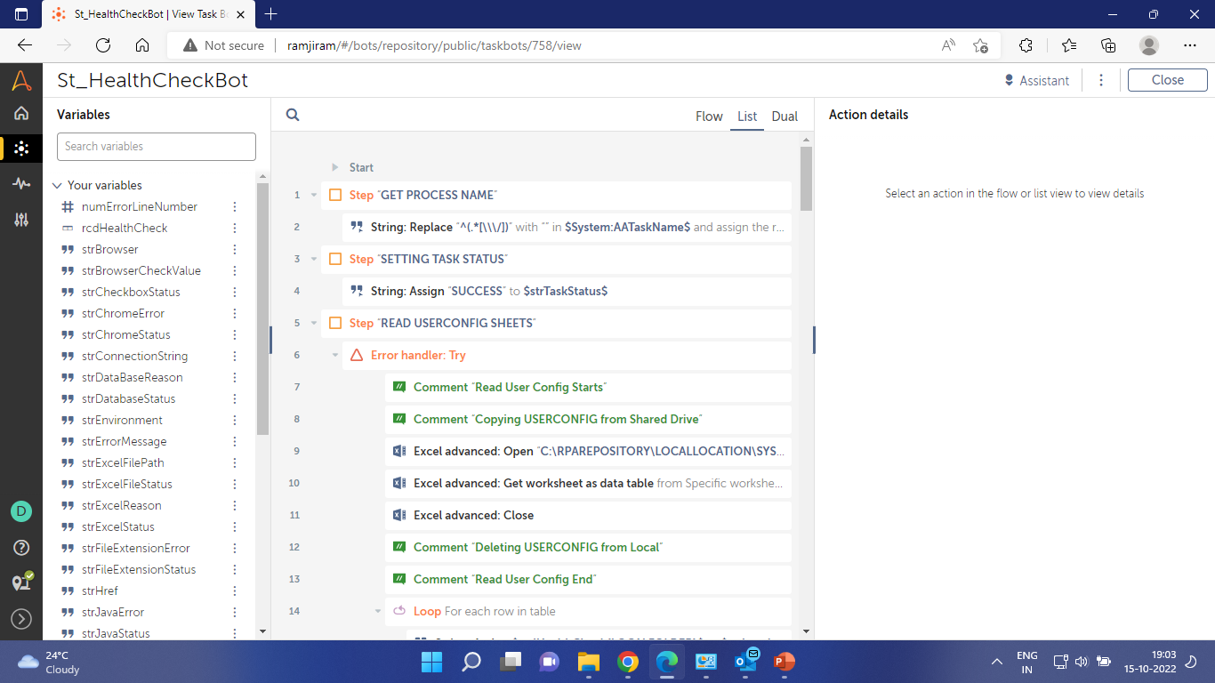Open the Assistant button

click(1036, 80)
